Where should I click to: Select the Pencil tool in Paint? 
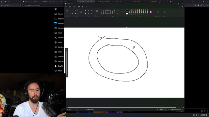pyautogui.click(x=85, y=10)
